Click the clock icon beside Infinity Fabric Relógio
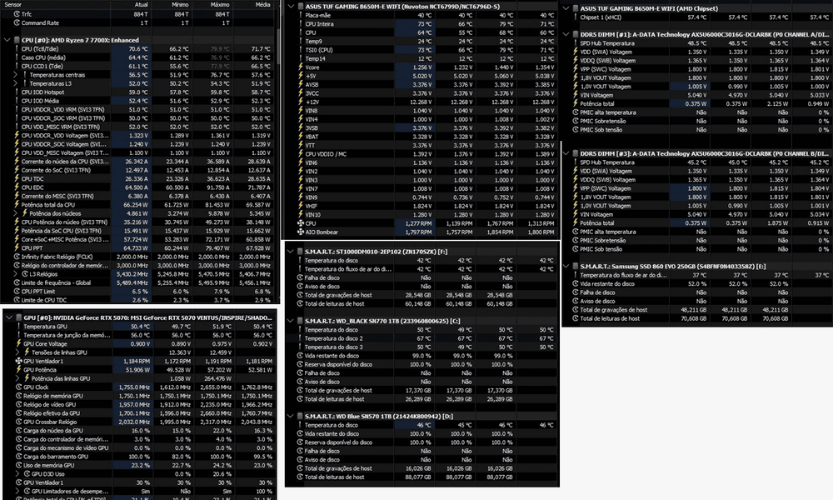 pyautogui.click(x=17, y=257)
